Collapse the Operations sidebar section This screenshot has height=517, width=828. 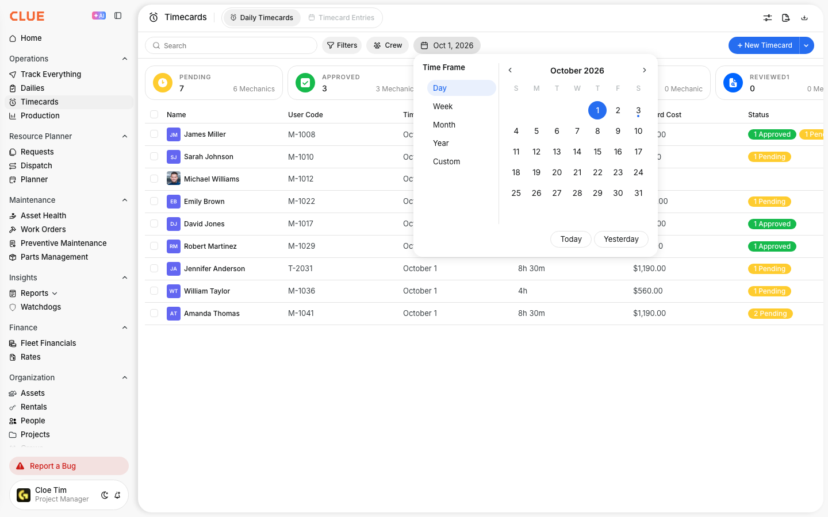click(125, 59)
